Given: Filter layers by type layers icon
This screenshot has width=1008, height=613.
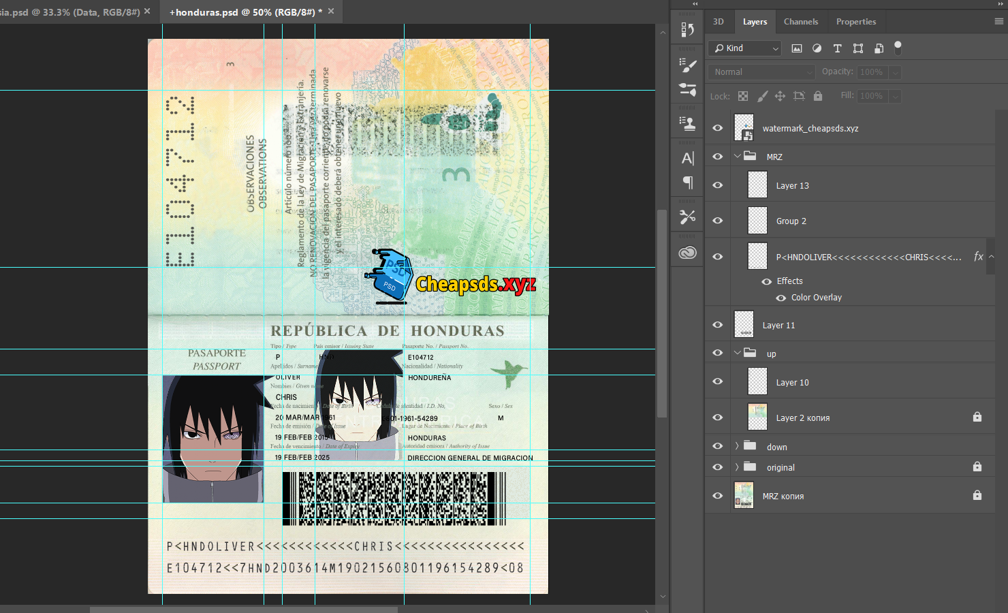Looking at the screenshot, I should (x=837, y=48).
